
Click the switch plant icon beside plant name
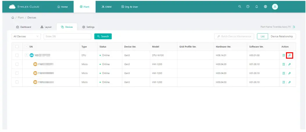click(294, 27)
